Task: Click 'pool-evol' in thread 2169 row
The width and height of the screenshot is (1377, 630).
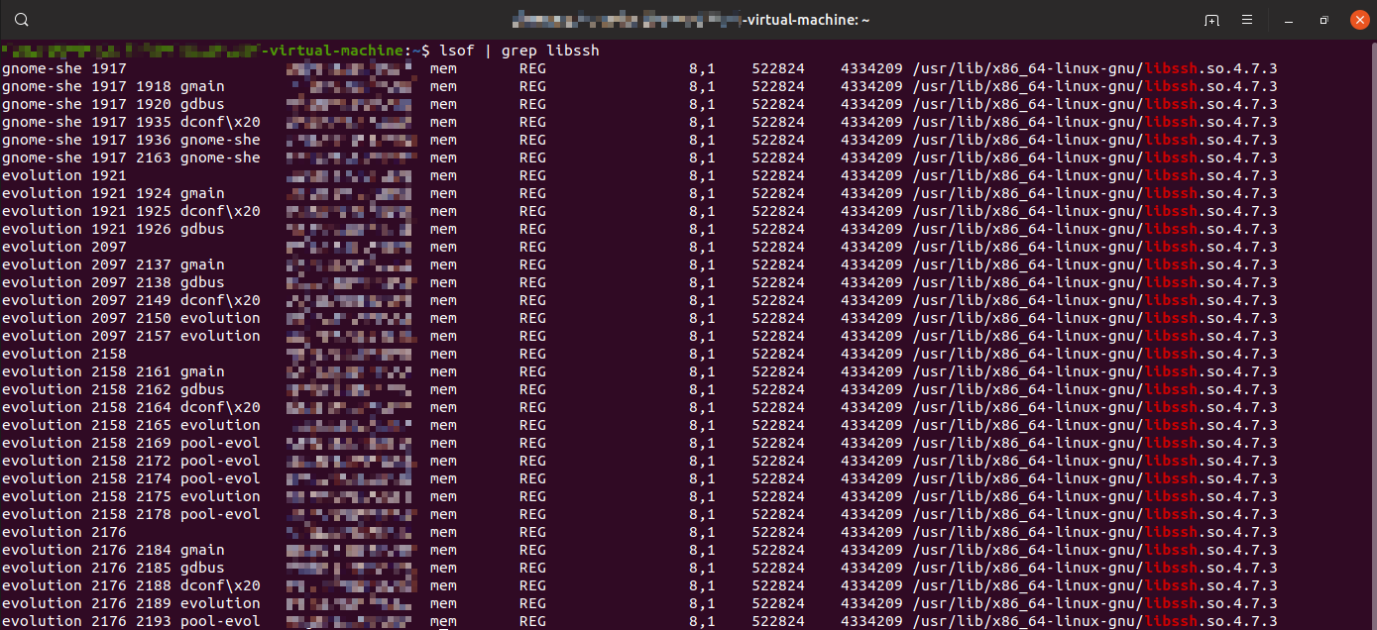Action: (220, 443)
